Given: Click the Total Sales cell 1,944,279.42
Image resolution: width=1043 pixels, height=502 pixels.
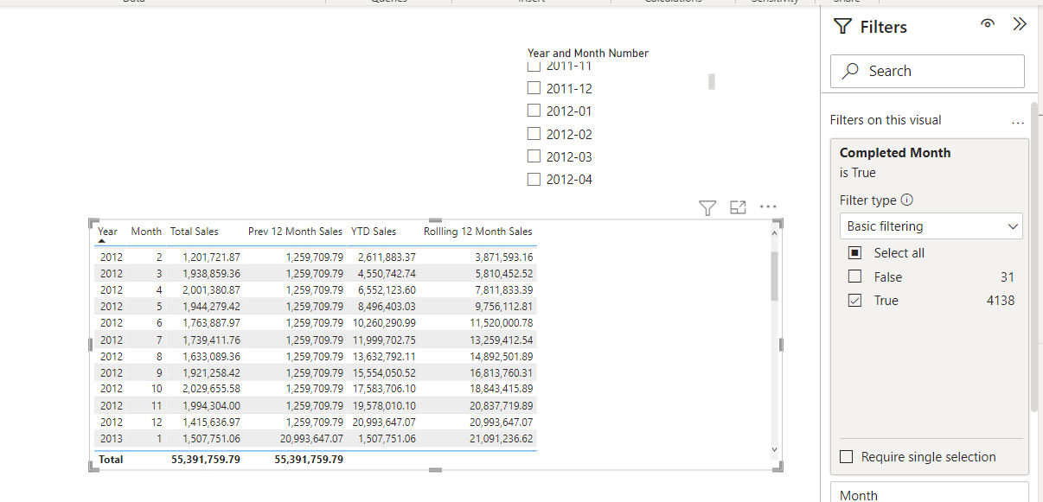Looking at the screenshot, I should pos(211,307).
